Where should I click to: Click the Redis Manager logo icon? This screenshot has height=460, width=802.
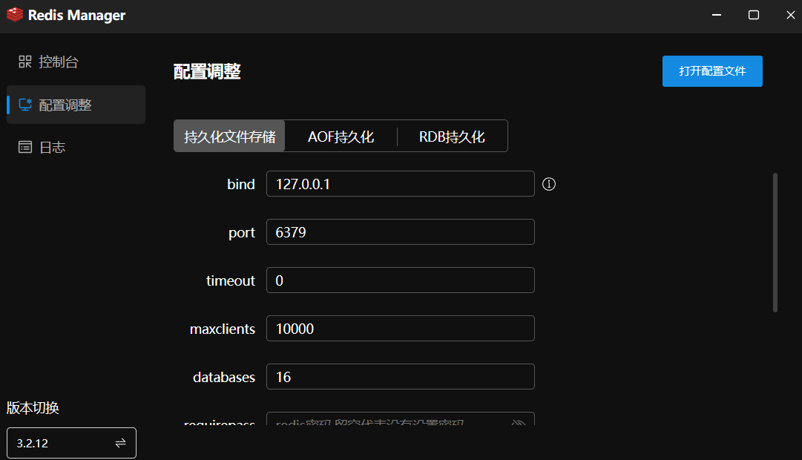[x=15, y=15]
